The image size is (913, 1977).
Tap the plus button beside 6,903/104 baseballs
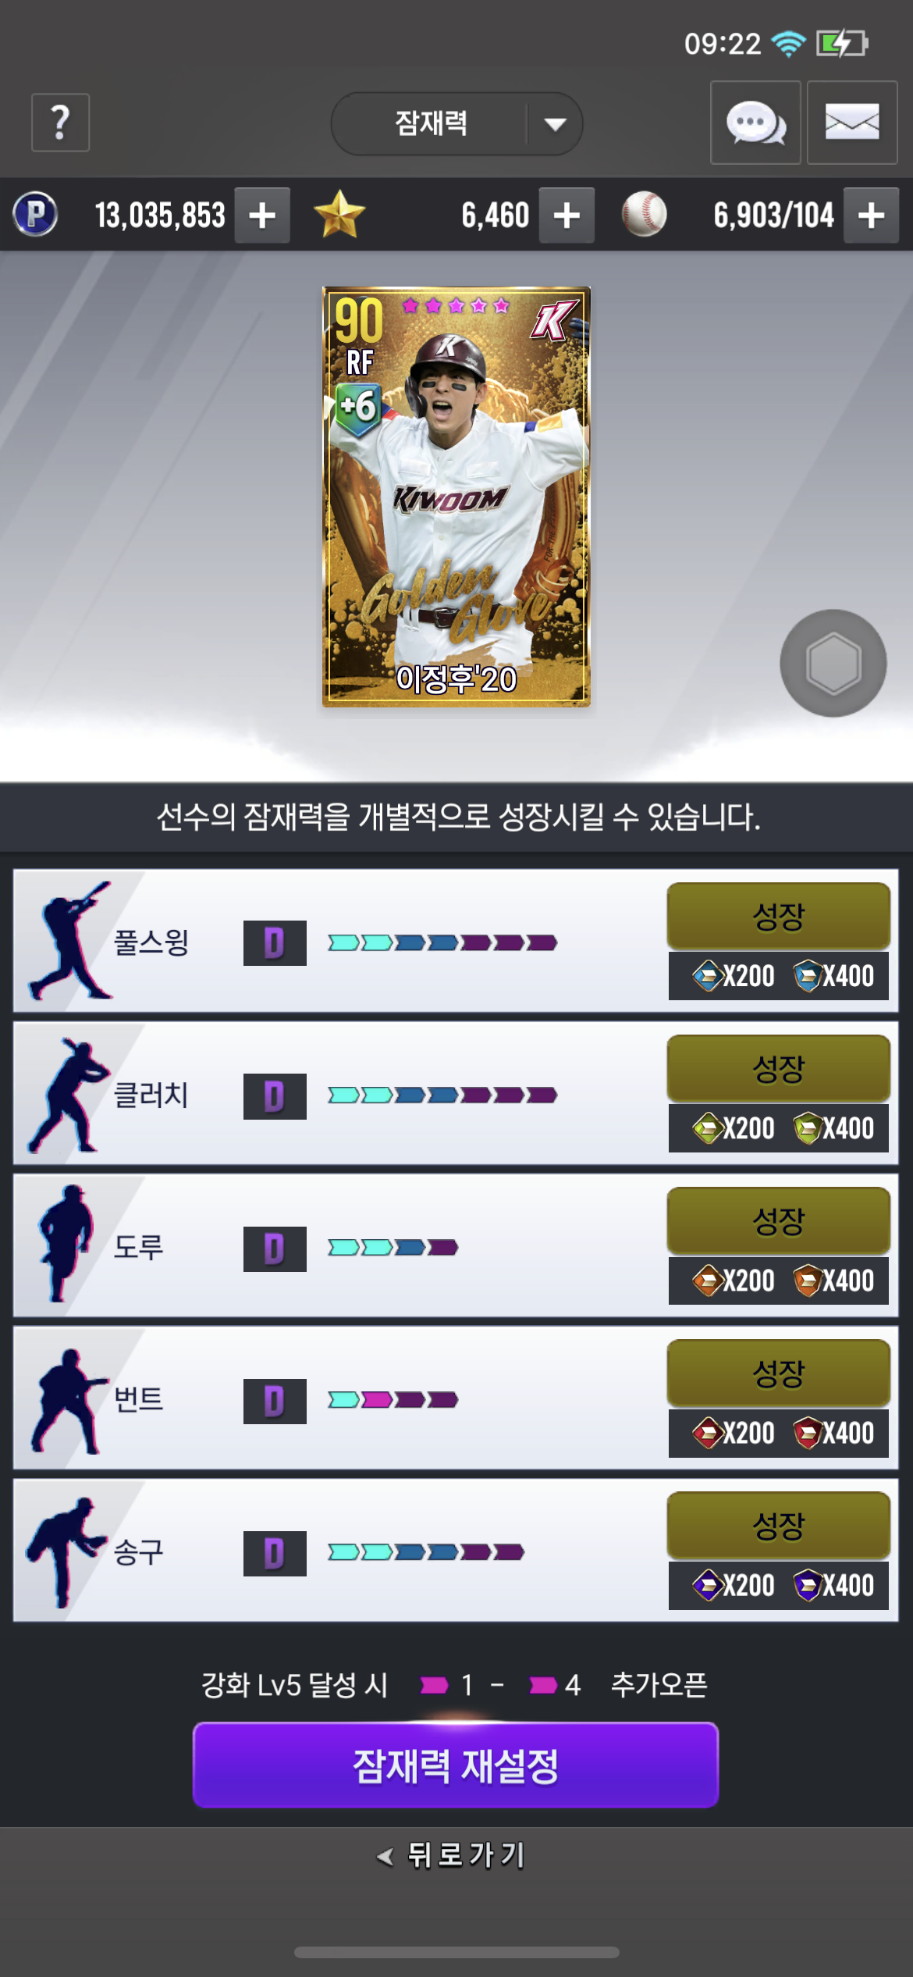coord(872,216)
